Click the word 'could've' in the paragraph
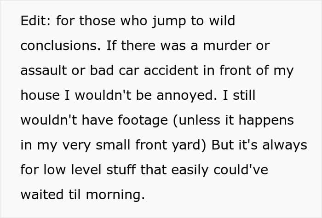The width and height of the screenshot is (322, 218). pyautogui.click(x=241, y=170)
